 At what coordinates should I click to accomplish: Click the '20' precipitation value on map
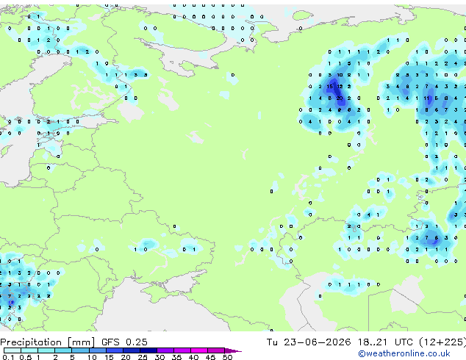[340, 98]
